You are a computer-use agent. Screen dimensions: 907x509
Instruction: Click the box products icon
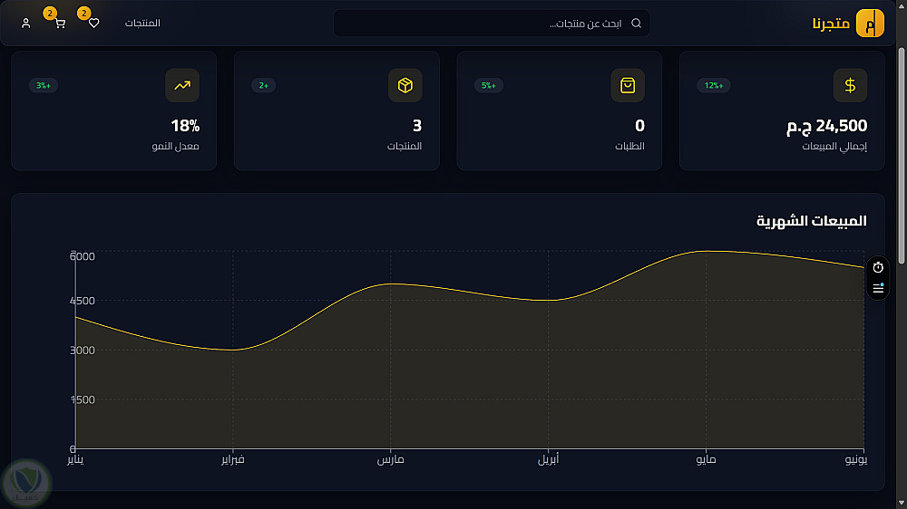pos(405,85)
